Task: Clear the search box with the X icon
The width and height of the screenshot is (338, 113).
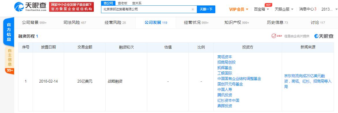Action: tap(193, 9)
